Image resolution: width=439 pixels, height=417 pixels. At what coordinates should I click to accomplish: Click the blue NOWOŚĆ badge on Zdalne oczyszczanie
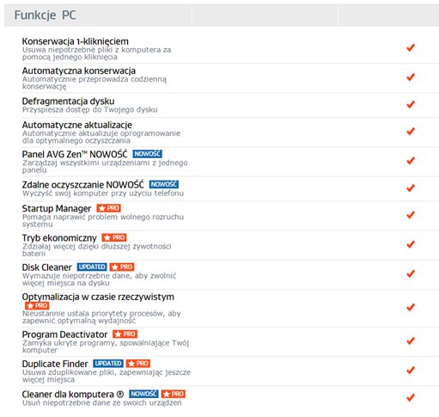(164, 184)
